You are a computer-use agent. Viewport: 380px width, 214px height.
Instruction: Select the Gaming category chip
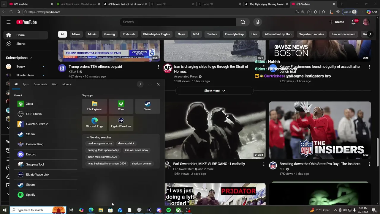(110, 34)
